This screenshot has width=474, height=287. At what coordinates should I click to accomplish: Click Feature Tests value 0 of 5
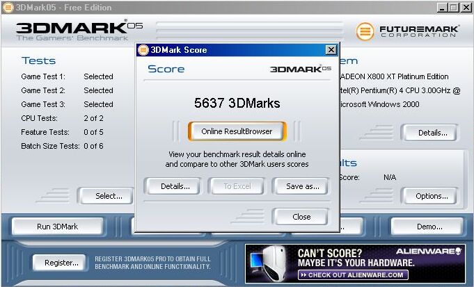pos(93,132)
